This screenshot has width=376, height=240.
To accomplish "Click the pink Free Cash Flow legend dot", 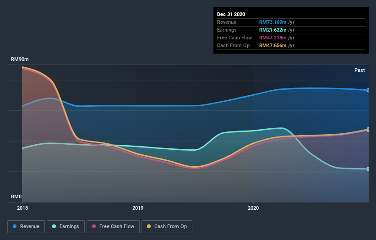I will (94, 226).
